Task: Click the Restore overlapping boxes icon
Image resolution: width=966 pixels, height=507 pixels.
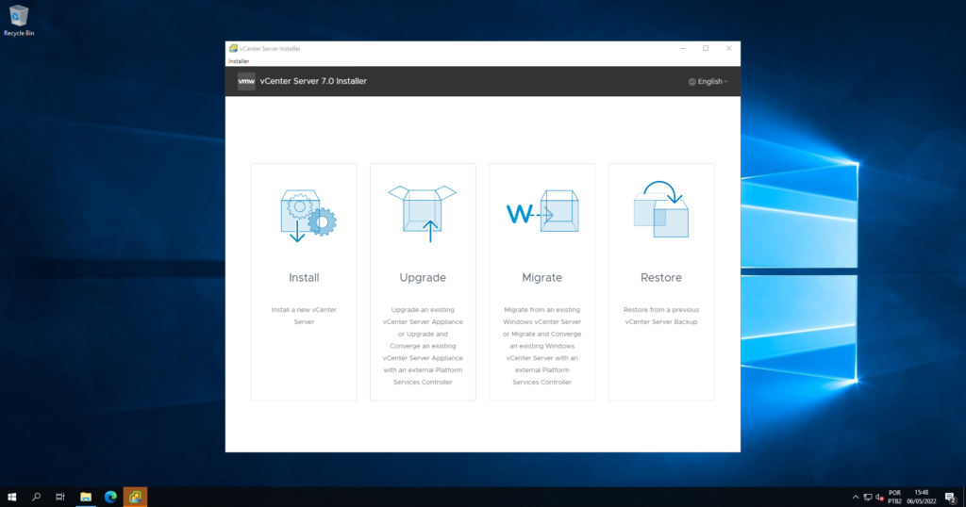Action: coord(661,209)
